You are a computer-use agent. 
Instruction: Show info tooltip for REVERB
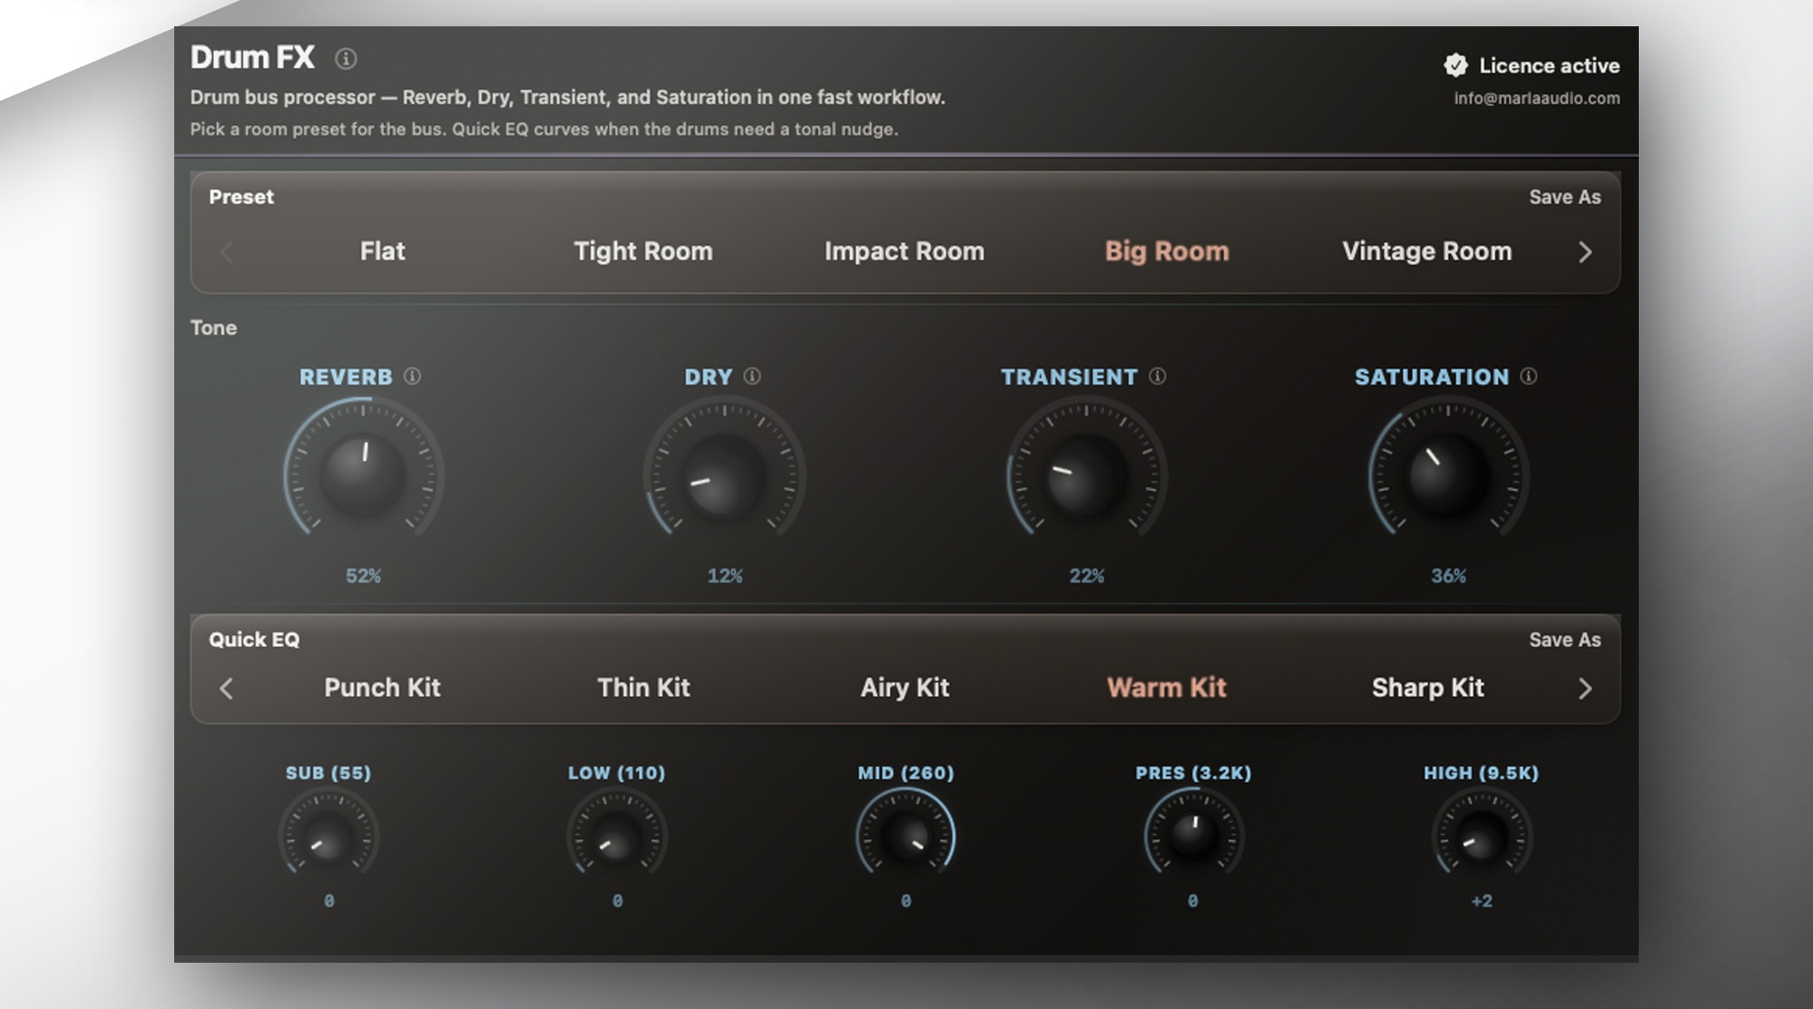tap(412, 376)
